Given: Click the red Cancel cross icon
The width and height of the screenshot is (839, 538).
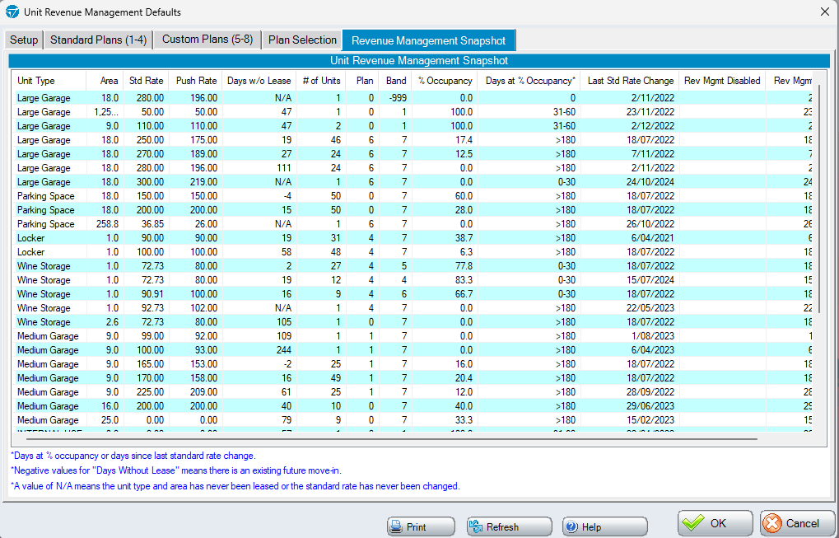Looking at the screenshot, I should tap(771, 523).
